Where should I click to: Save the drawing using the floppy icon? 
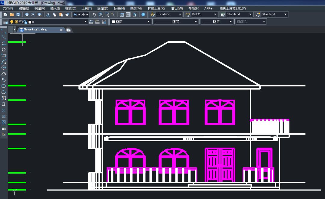pos(18,14)
